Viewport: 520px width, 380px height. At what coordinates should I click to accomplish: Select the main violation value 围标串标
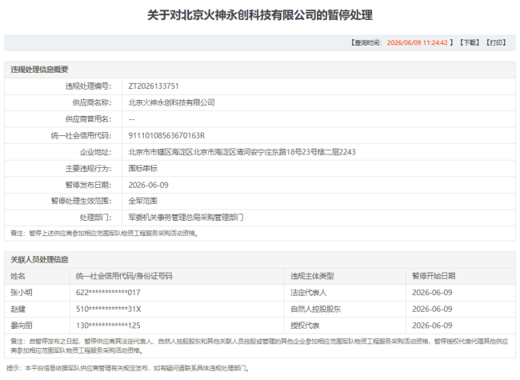pyautogui.click(x=143, y=169)
